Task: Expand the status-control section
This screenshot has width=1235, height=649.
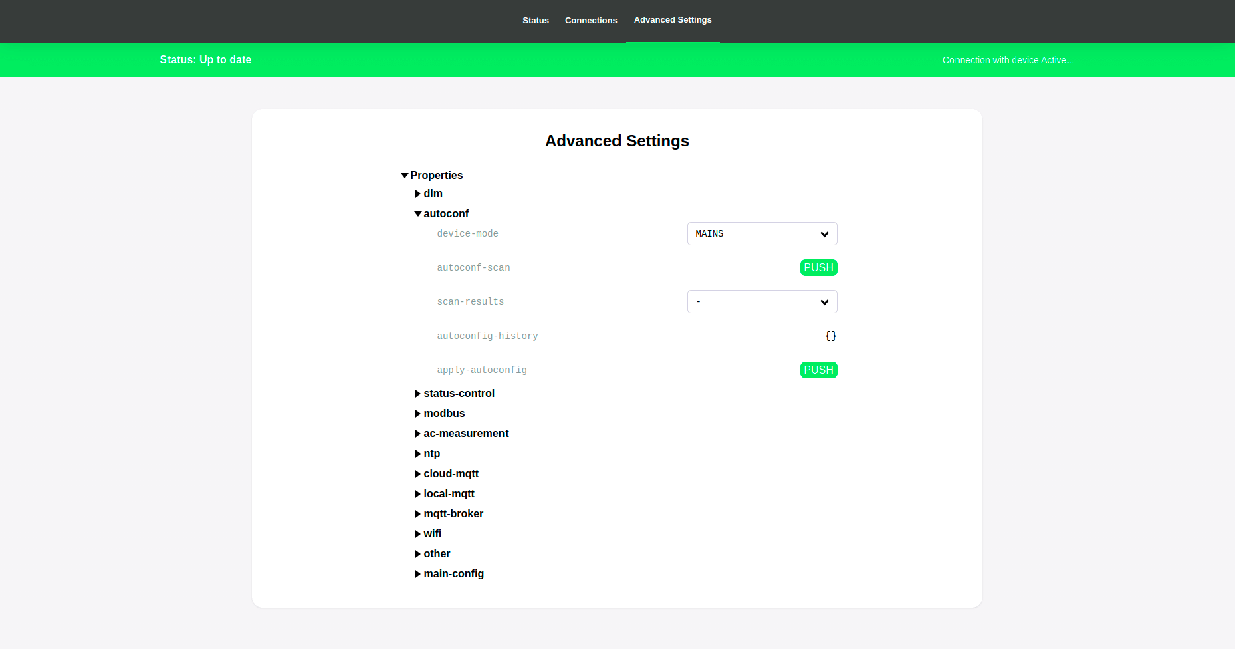Action: (x=455, y=393)
